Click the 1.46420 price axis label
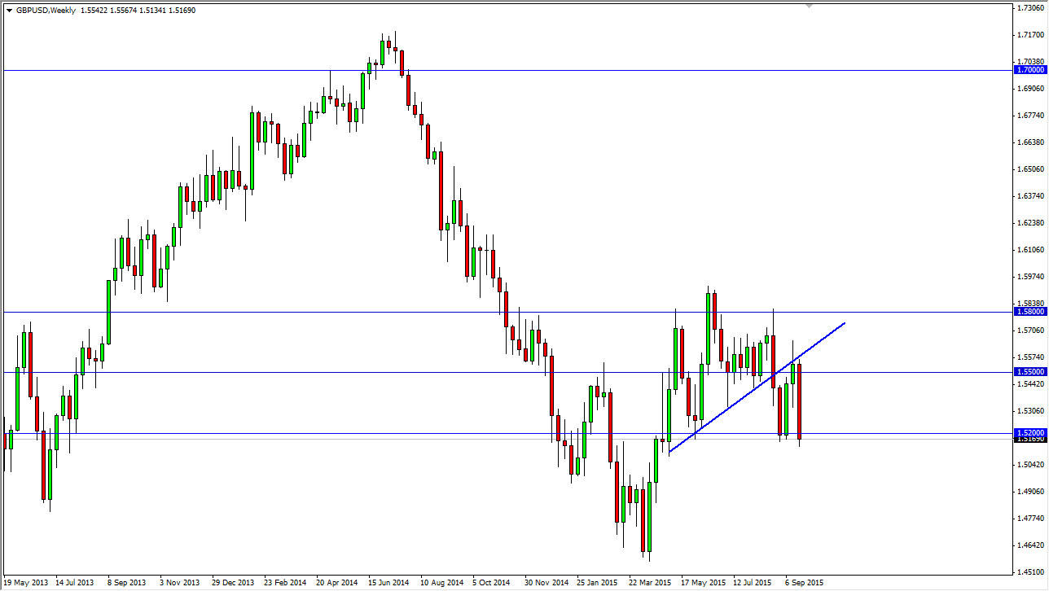Image resolution: width=1049 pixels, height=591 pixels. pos(1031,545)
